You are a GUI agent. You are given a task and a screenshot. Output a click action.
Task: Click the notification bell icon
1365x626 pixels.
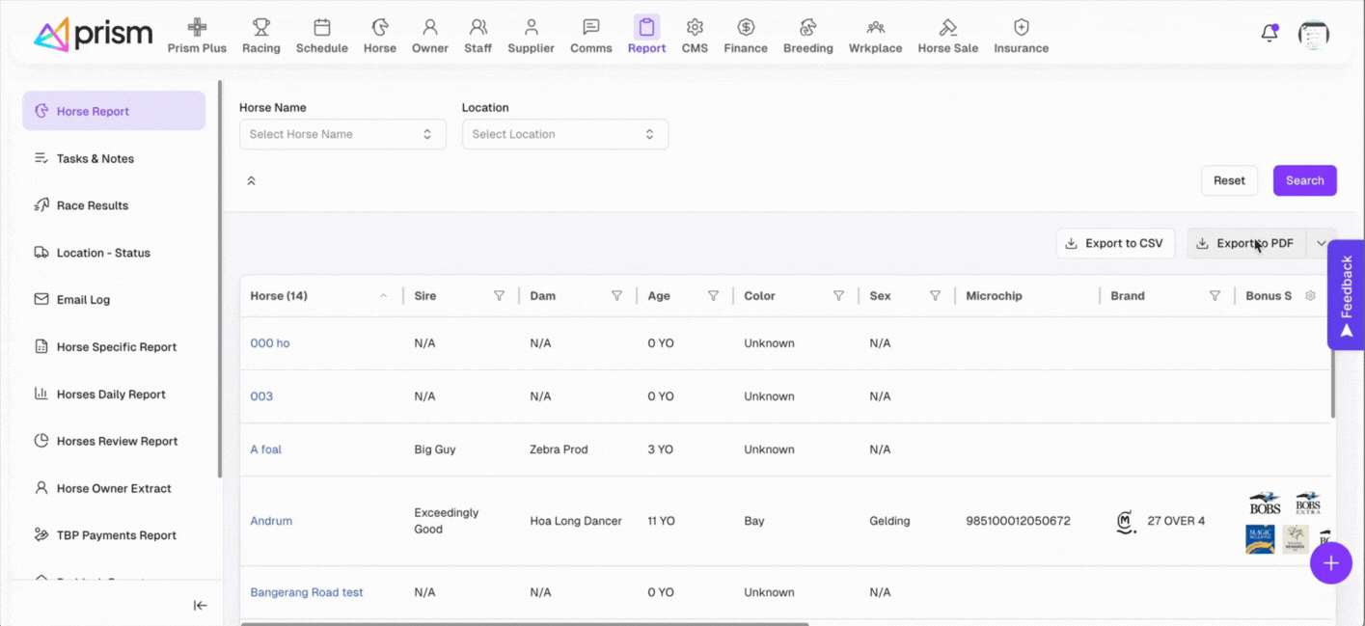[x=1269, y=34]
